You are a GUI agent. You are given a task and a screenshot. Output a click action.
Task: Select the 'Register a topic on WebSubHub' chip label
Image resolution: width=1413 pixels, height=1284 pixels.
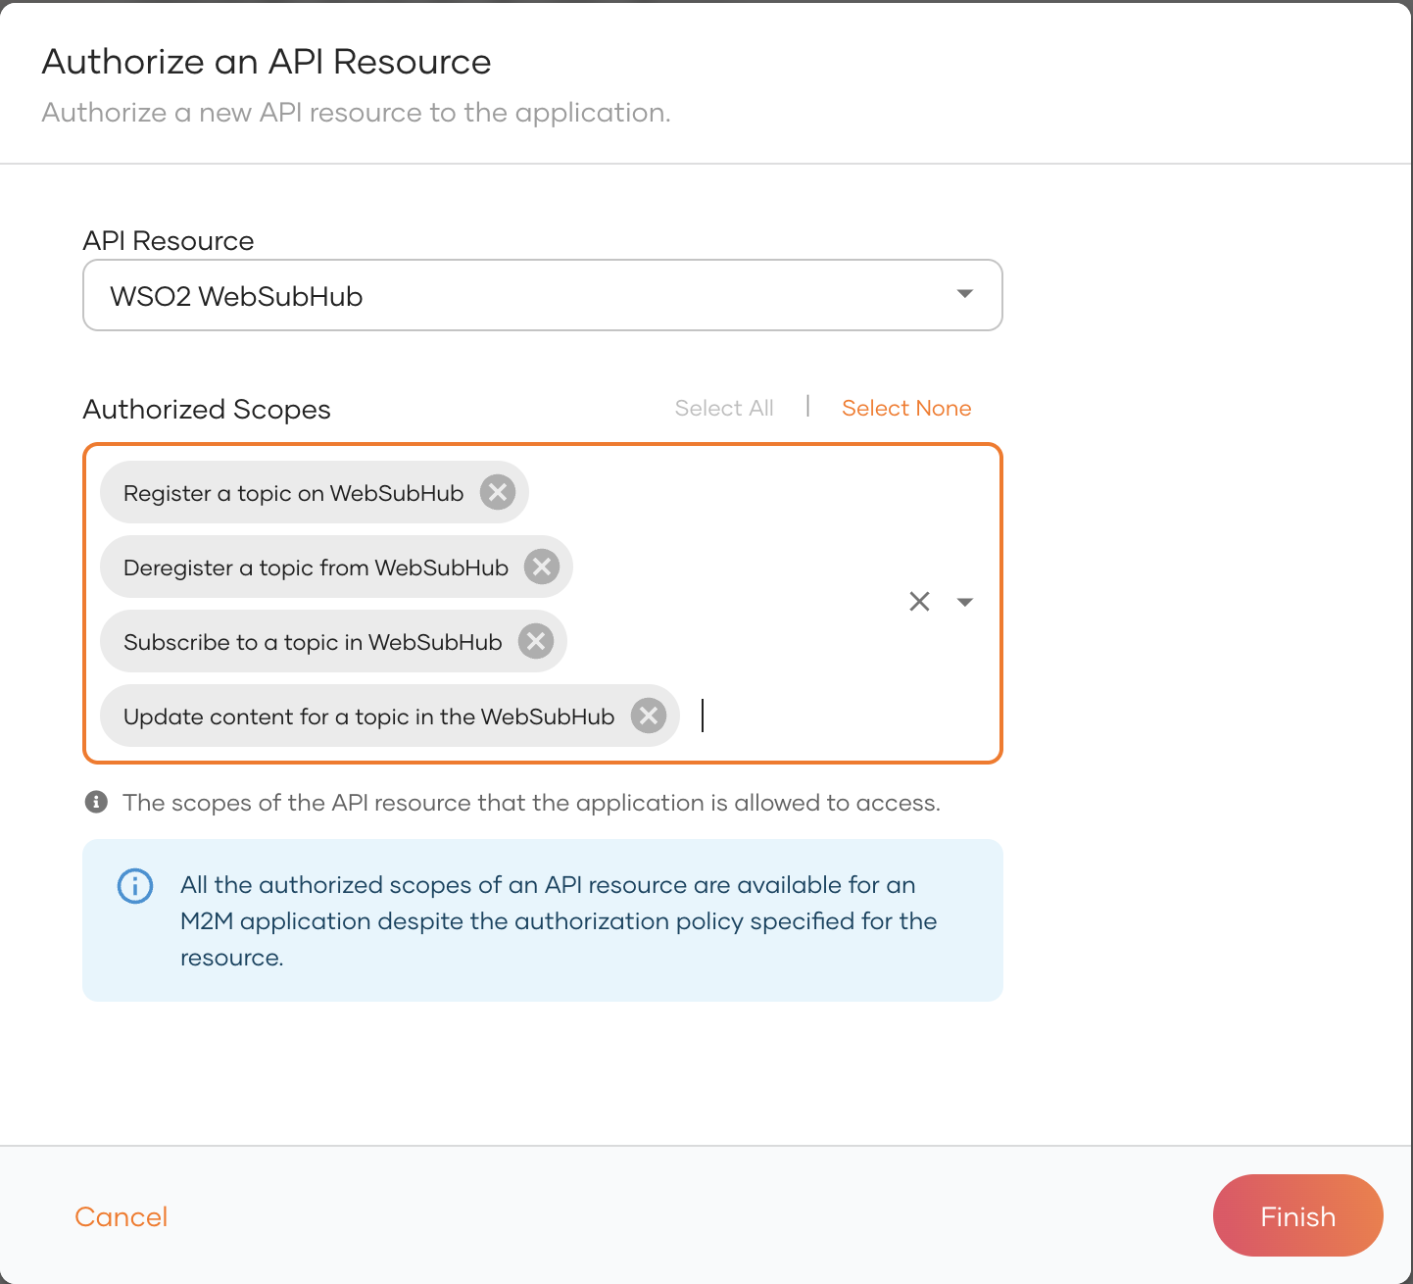(293, 493)
